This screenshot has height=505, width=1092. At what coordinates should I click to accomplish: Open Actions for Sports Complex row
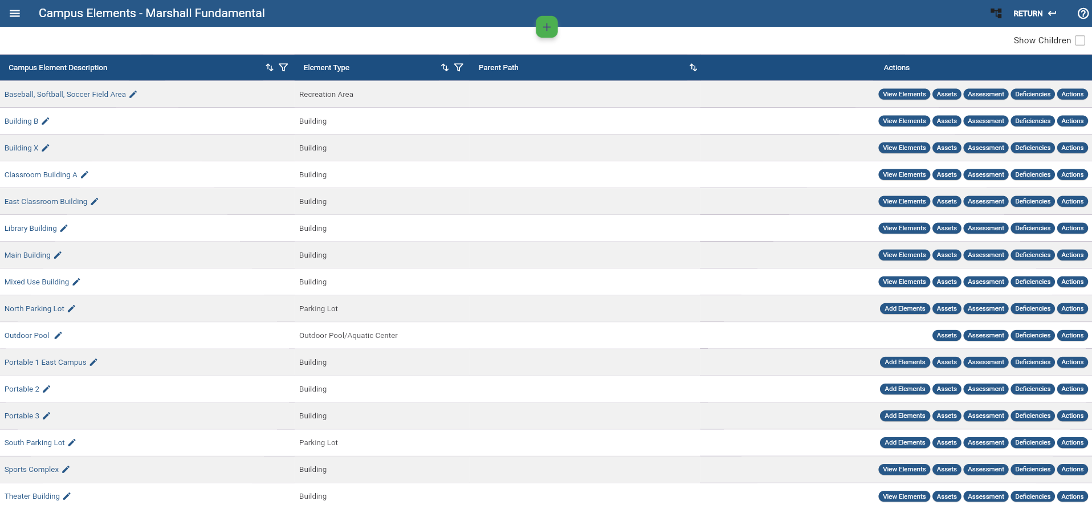(x=1072, y=469)
